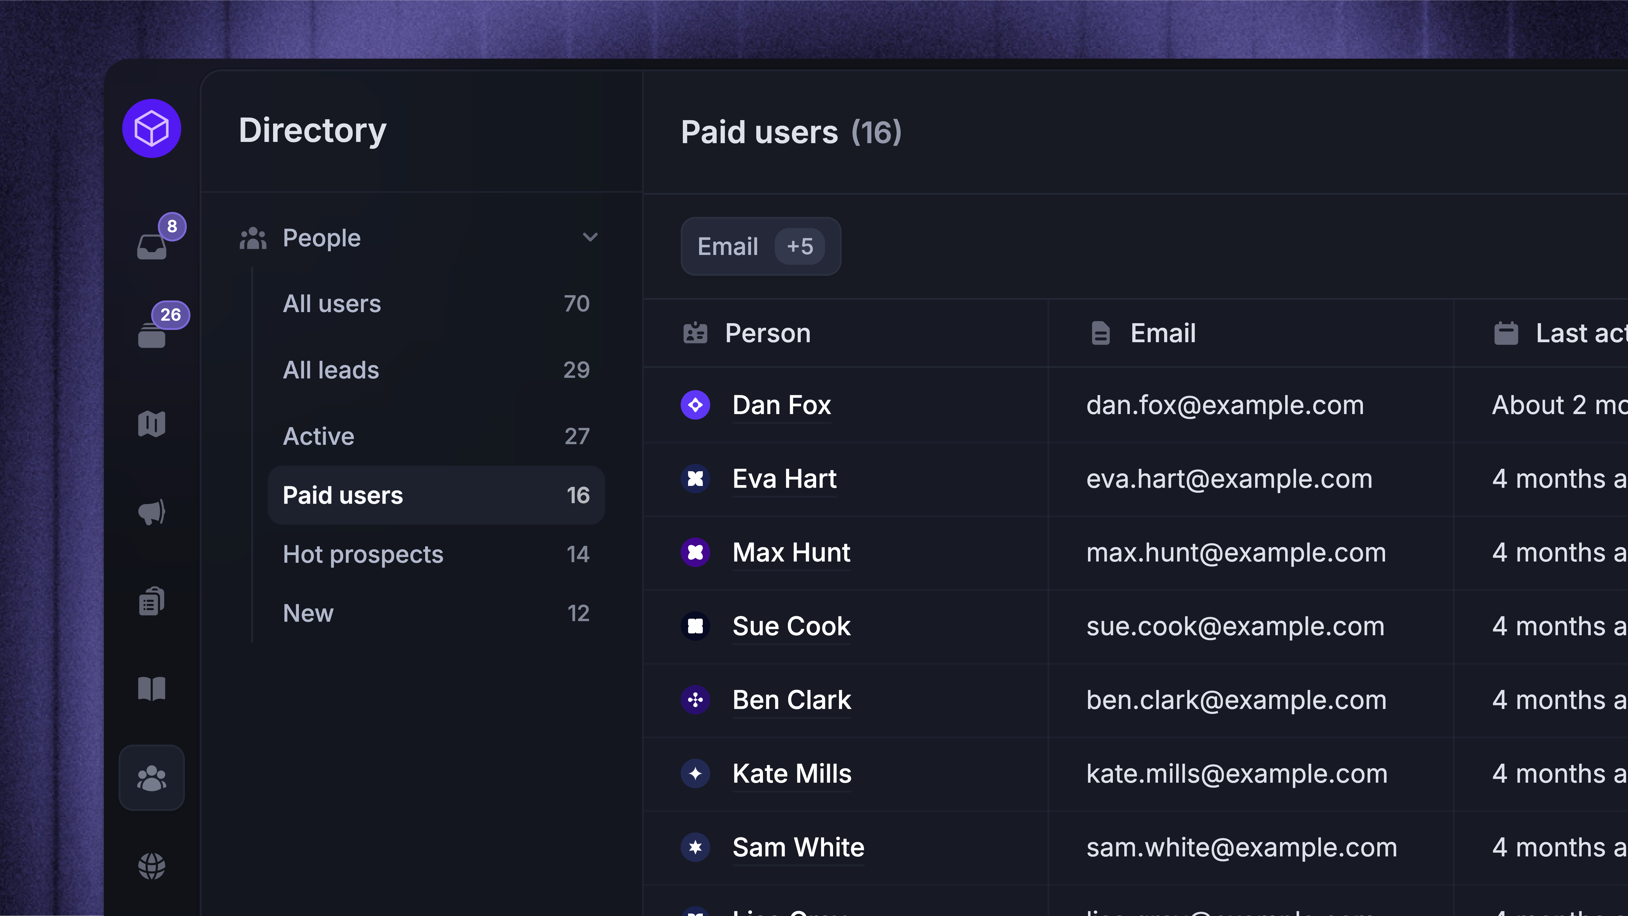Image resolution: width=1628 pixels, height=916 pixels.
Task: Click the Email column document icon
Action: point(1100,333)
